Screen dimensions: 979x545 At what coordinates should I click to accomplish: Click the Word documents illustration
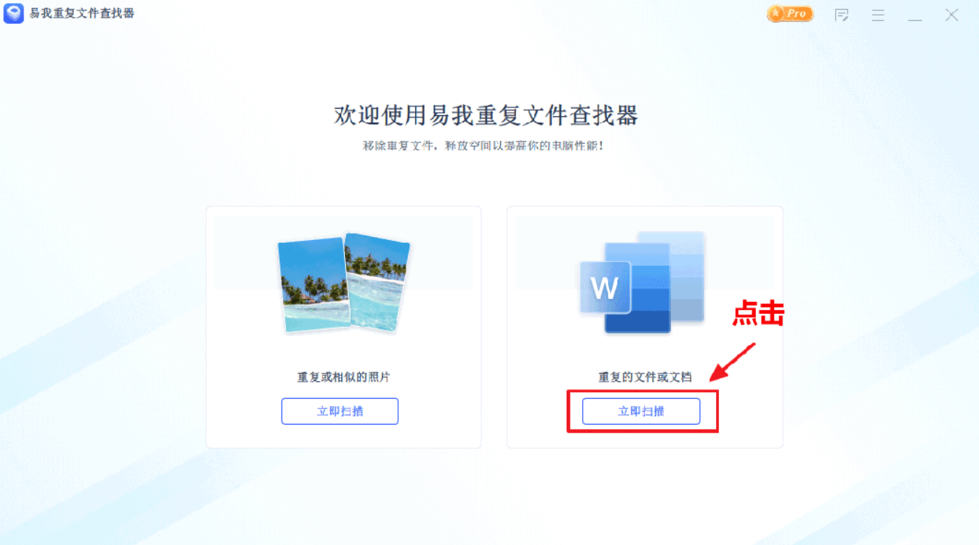pyautogui.click(x=641, y=283)
